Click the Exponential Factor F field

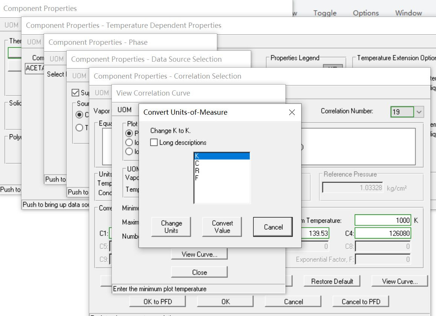tap(383, 259)
